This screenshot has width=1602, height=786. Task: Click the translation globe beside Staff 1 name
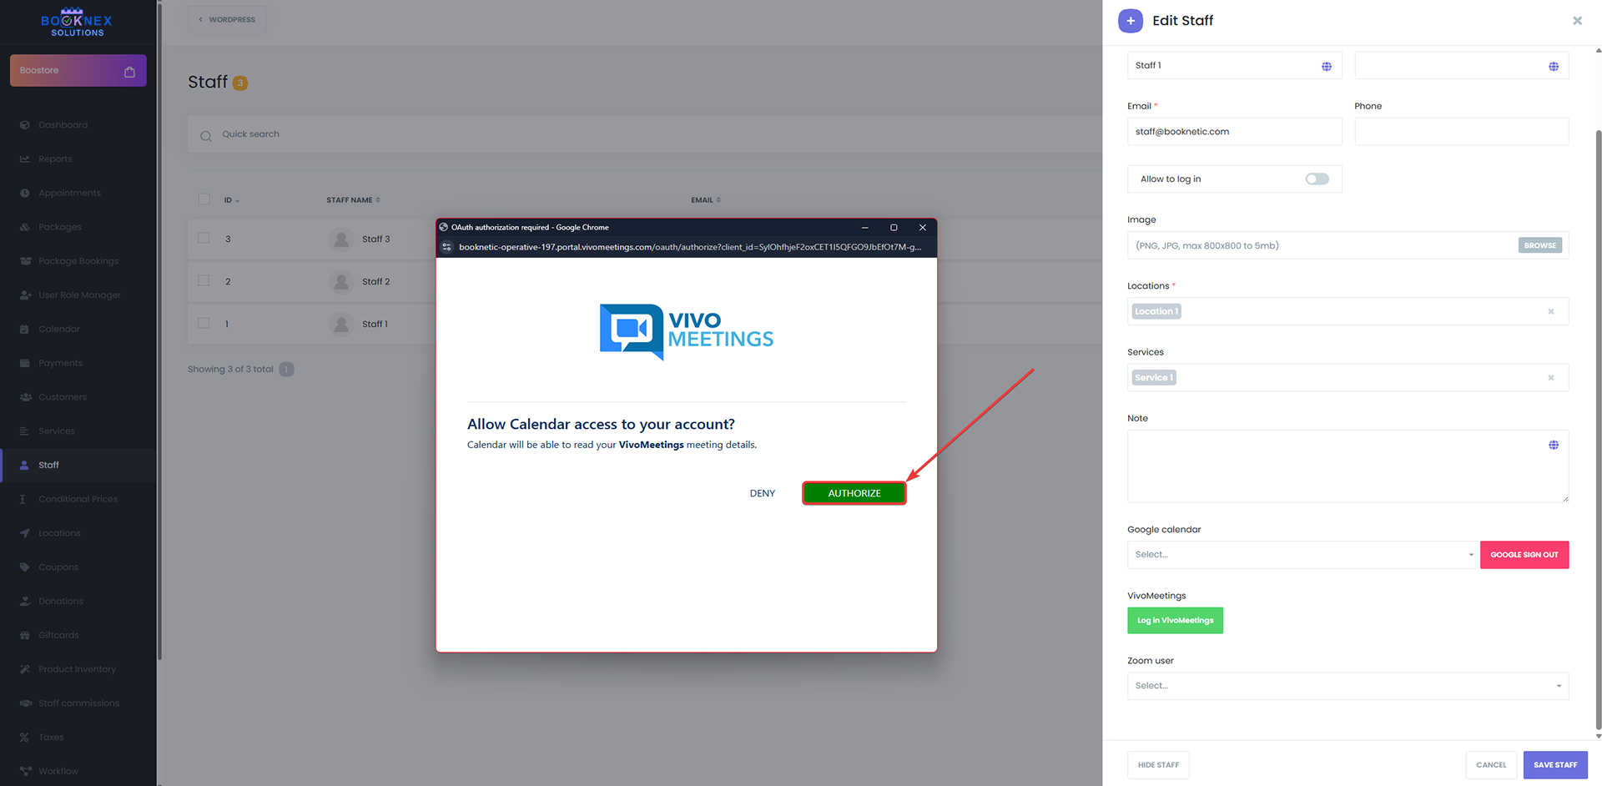pyautogui.click(x=1327, y=66)
